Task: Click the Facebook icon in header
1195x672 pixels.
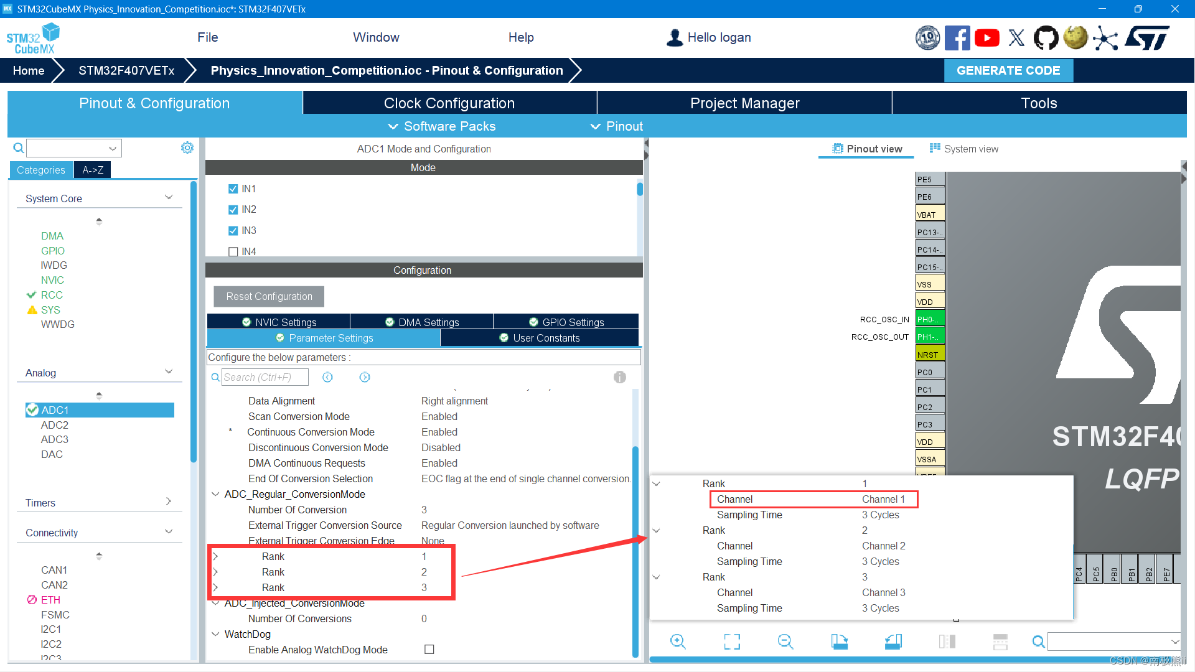Action: pos(957,38)
